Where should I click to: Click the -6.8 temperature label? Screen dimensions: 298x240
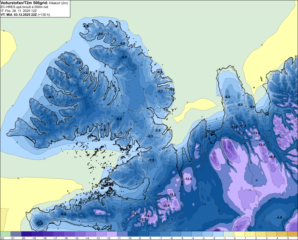279,217
